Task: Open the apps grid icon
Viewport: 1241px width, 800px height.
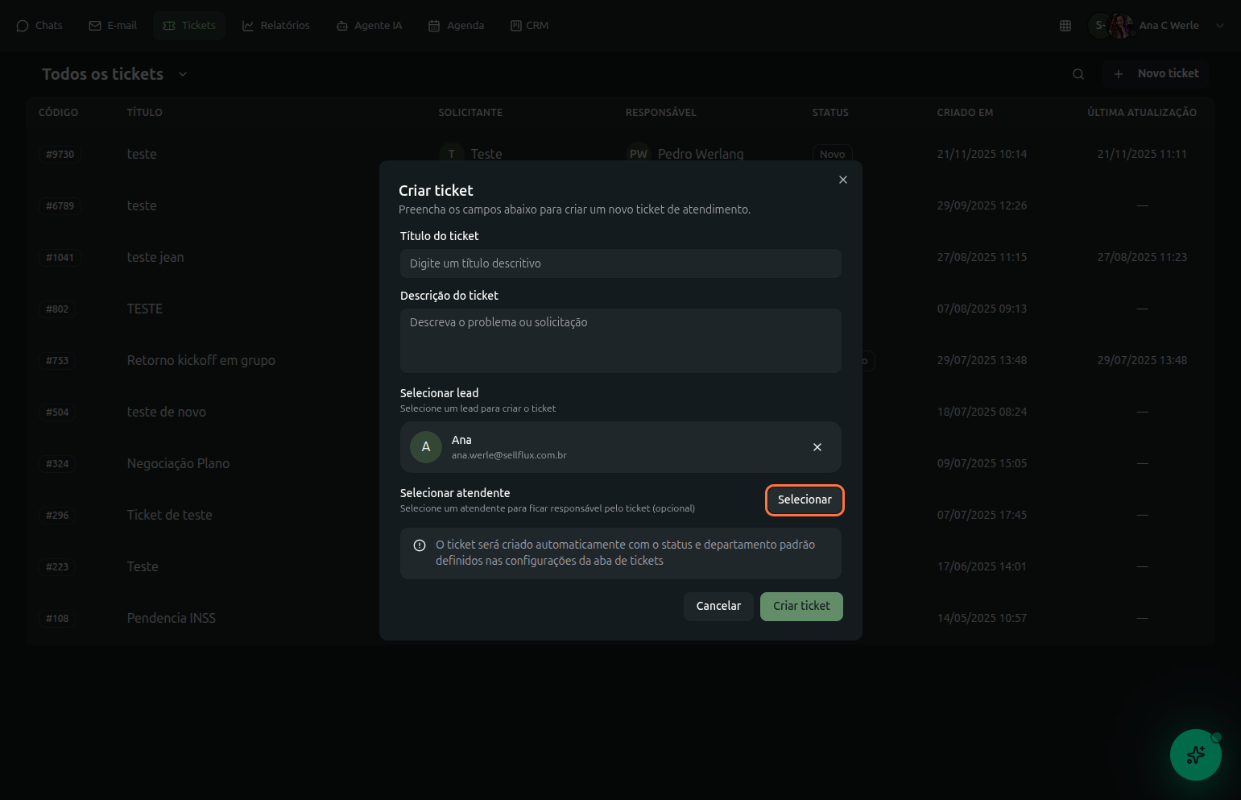Action: [x=1065, y=26]
